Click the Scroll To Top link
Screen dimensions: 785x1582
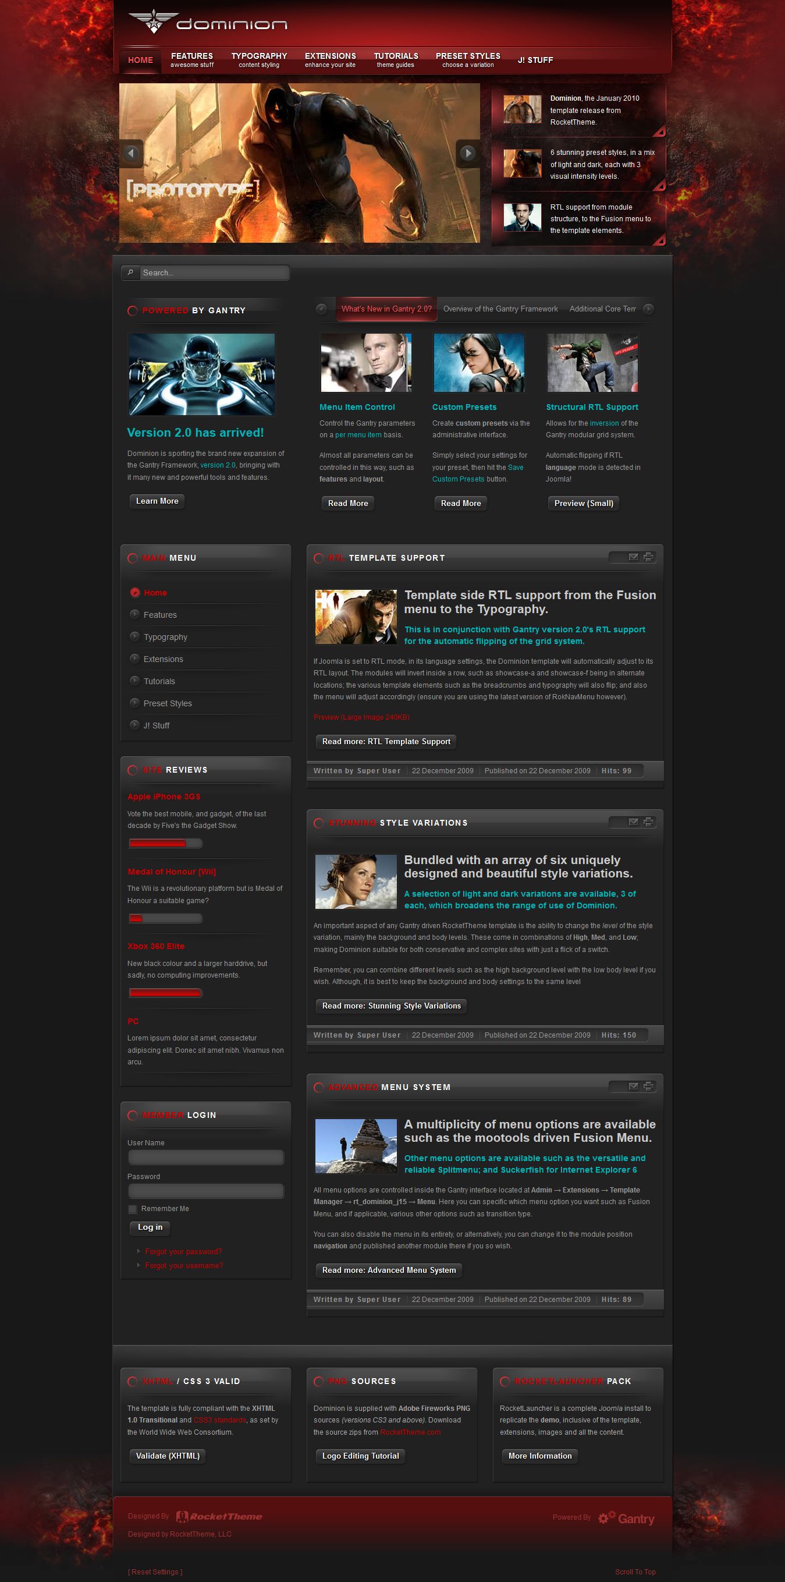coord(635,1572)
